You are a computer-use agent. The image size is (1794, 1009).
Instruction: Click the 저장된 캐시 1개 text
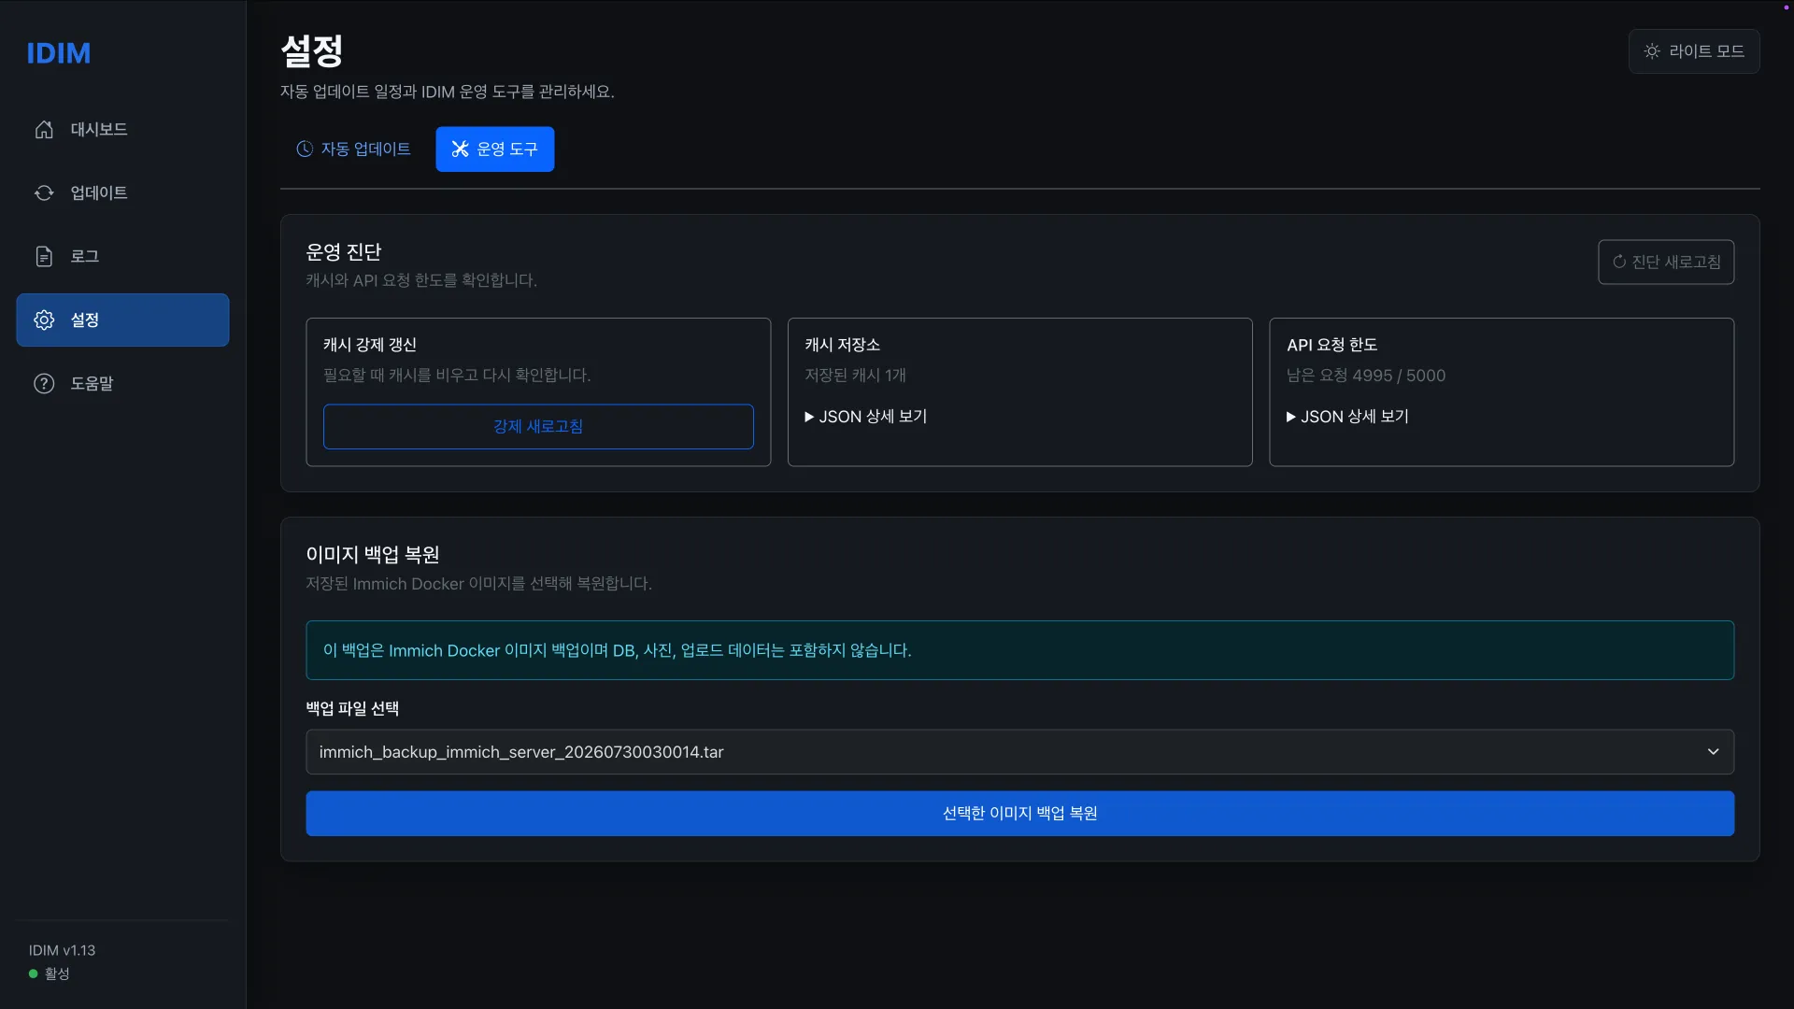point(856,376)
